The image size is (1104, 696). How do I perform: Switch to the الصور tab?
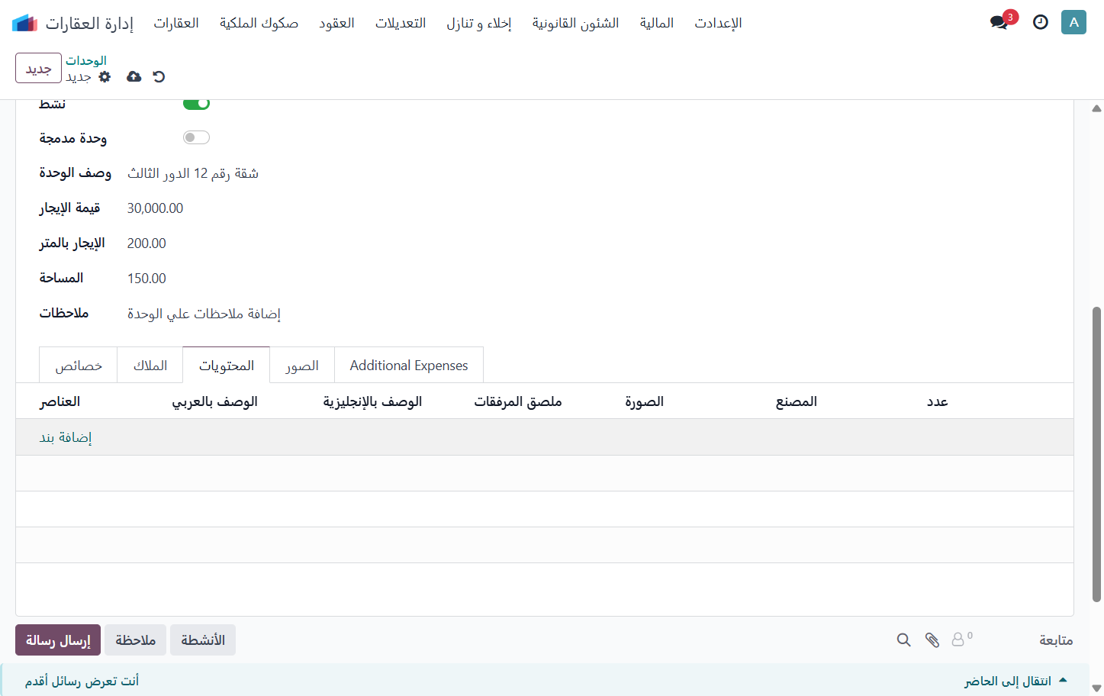[x=302, y=366]
